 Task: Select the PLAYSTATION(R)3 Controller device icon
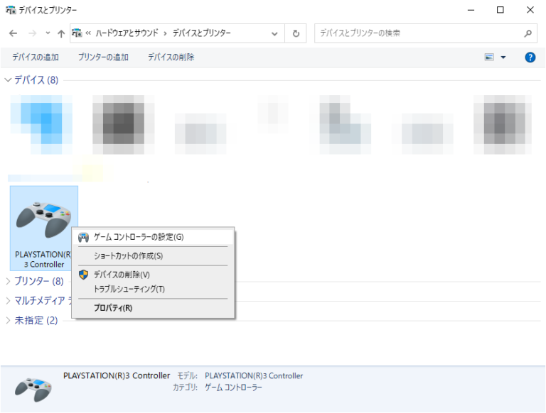click(44, 228)
